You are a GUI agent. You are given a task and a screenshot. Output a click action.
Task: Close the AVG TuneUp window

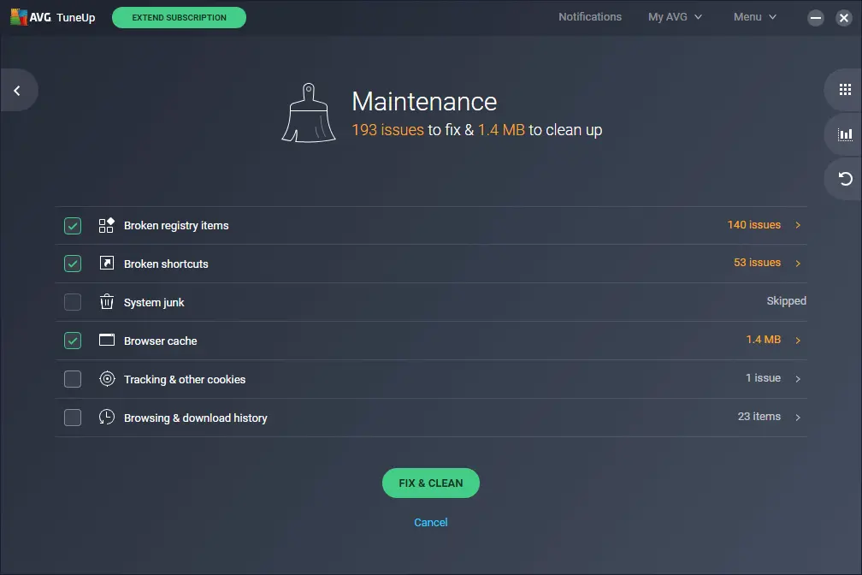pos(844,18)
